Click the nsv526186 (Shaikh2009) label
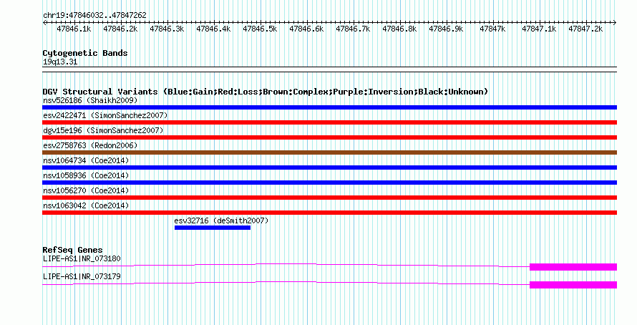The height and width of the screenshot is (325, 637). click(90, 100)
